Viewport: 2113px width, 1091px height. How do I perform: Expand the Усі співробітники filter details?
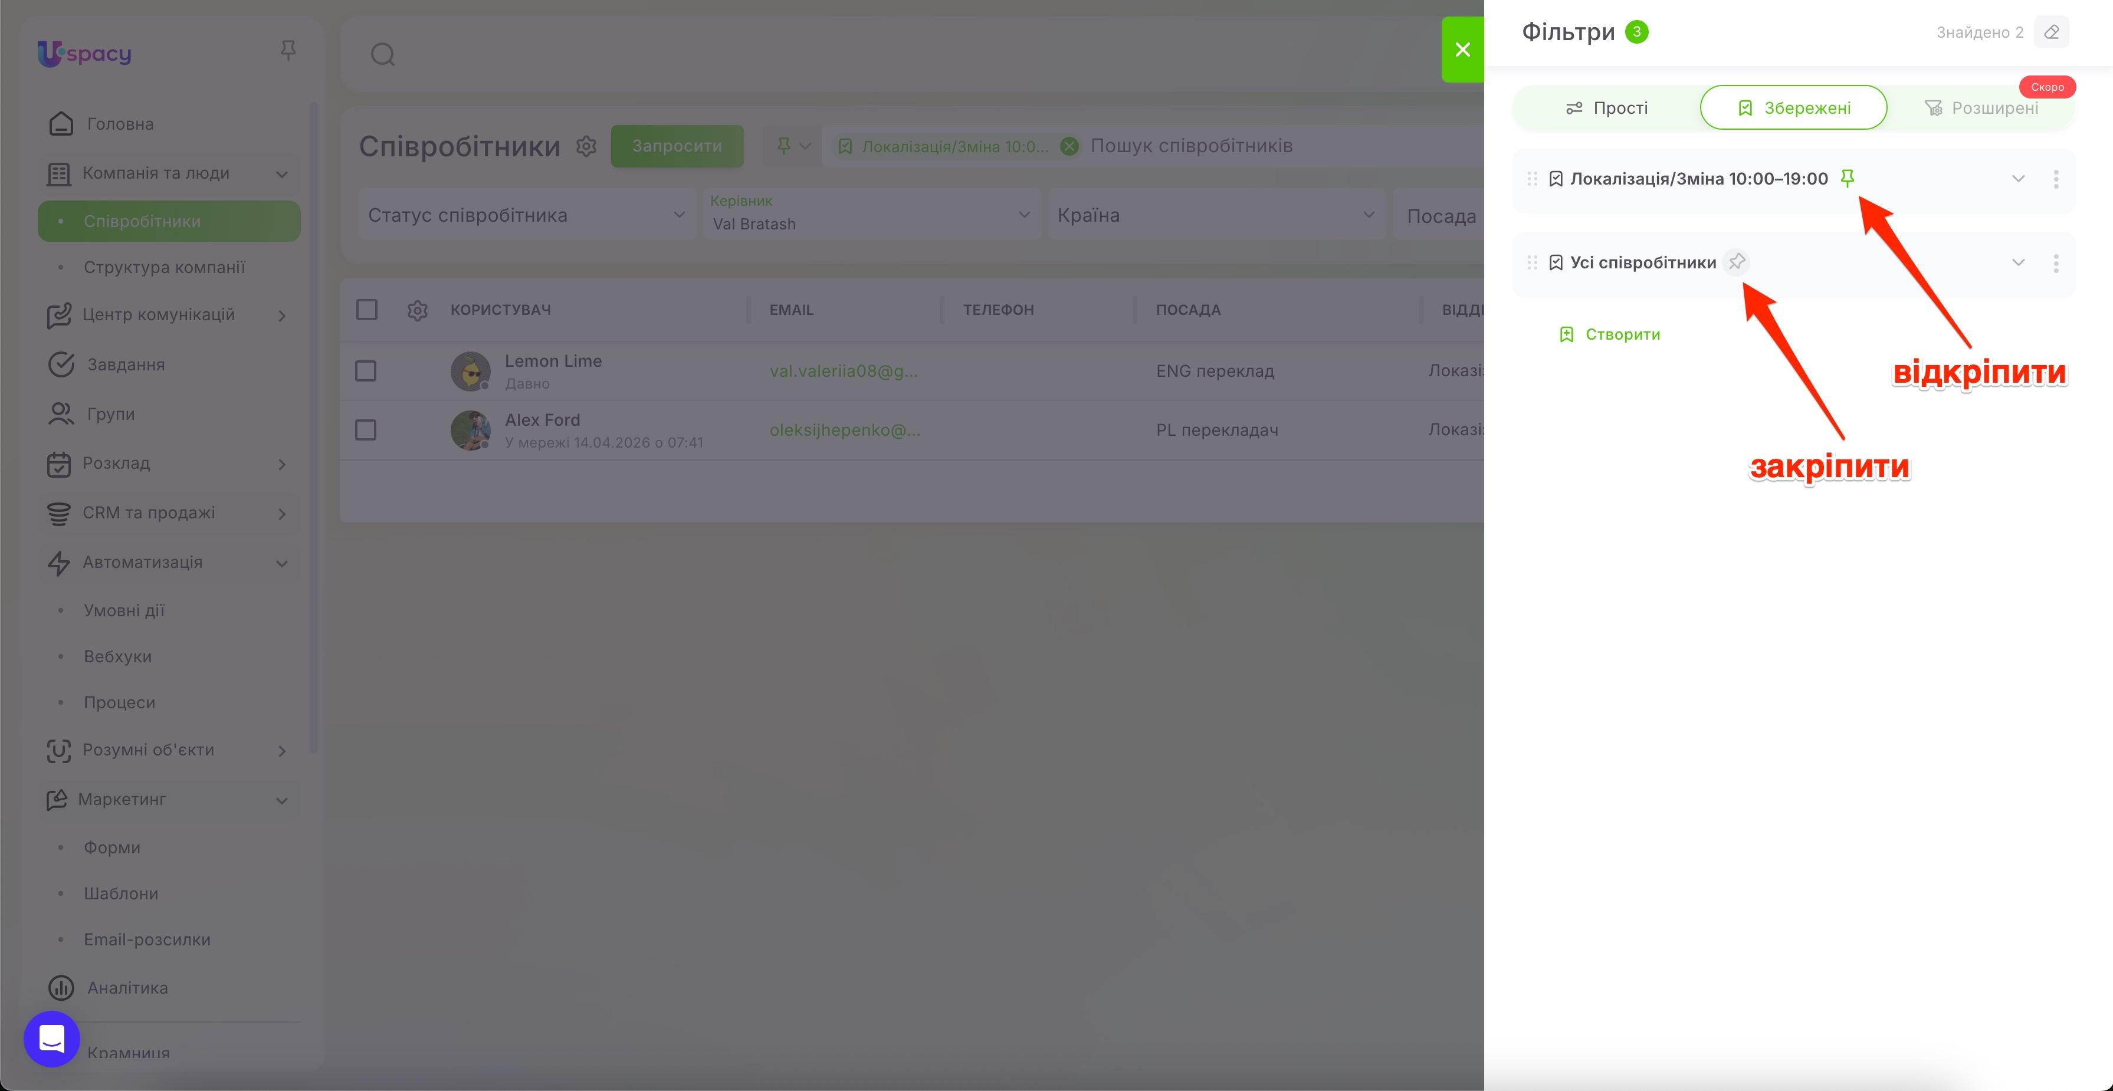(2019, 262)
